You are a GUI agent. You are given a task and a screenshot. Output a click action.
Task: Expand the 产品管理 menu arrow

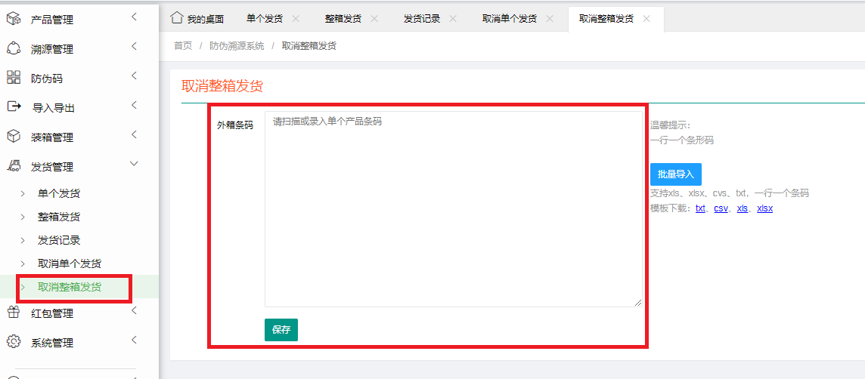134,17
